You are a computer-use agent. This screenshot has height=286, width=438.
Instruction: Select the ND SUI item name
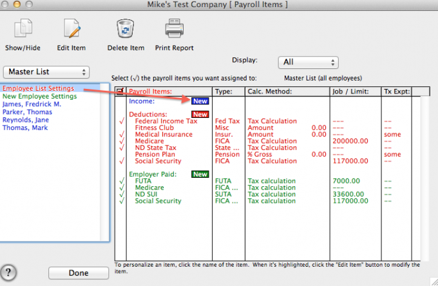pyautogui.click(x=146, y=195)
